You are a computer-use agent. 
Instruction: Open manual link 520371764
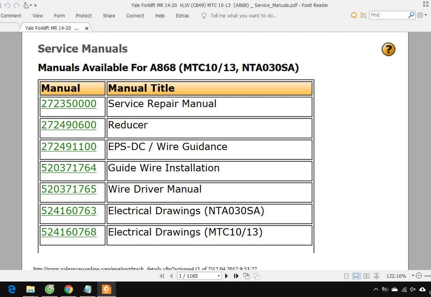pos(69,168)
